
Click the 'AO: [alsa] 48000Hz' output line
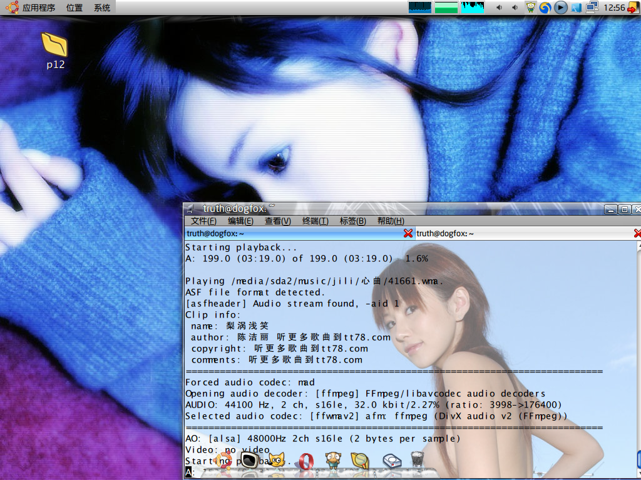click(322, 439)
